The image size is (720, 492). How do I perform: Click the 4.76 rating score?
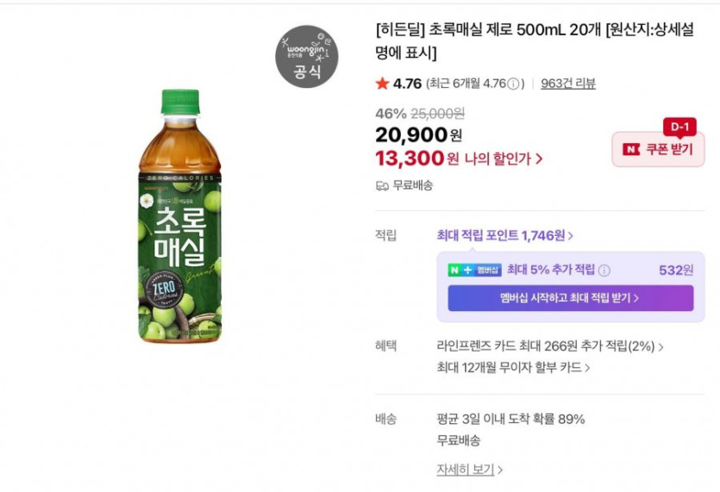(407, 84)
